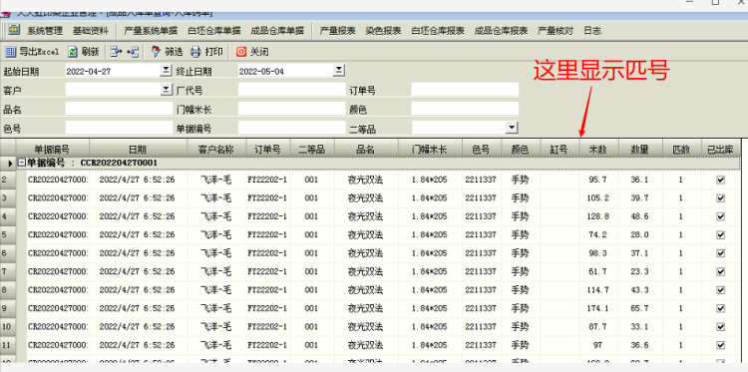Click the 95.7 meters cell
The image size is (748, 372).
tap(597, 180)
